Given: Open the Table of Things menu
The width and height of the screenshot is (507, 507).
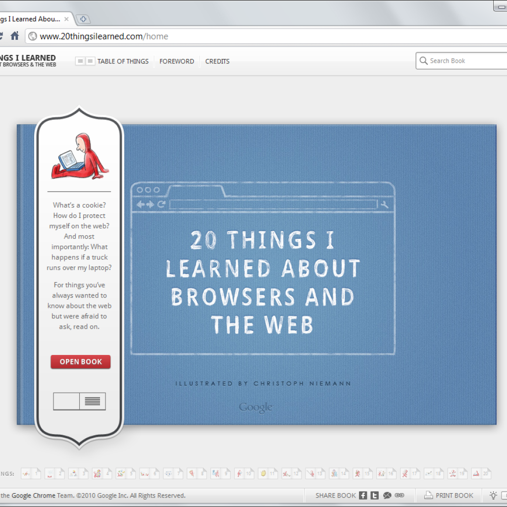Looking at the screenshot, I should coord(123,61).
